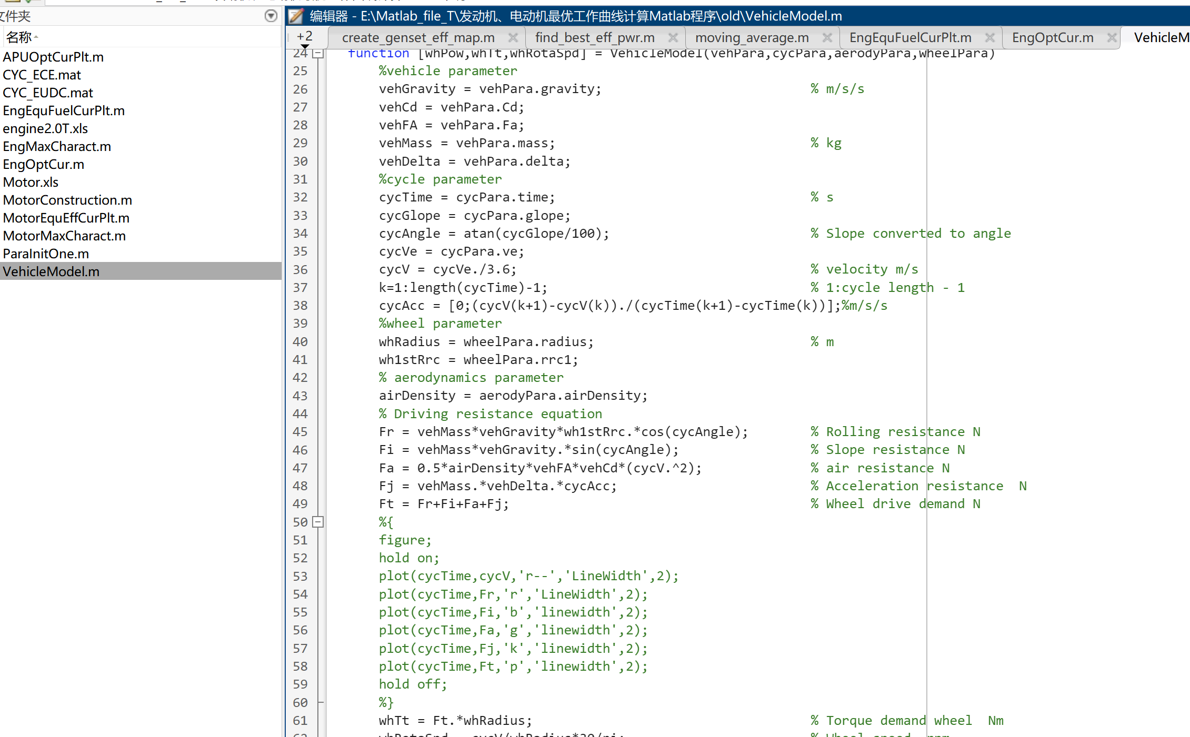Select MotorConstruction.m in the file list
Screen dimensions: 1190x737
tap(67, 200)
